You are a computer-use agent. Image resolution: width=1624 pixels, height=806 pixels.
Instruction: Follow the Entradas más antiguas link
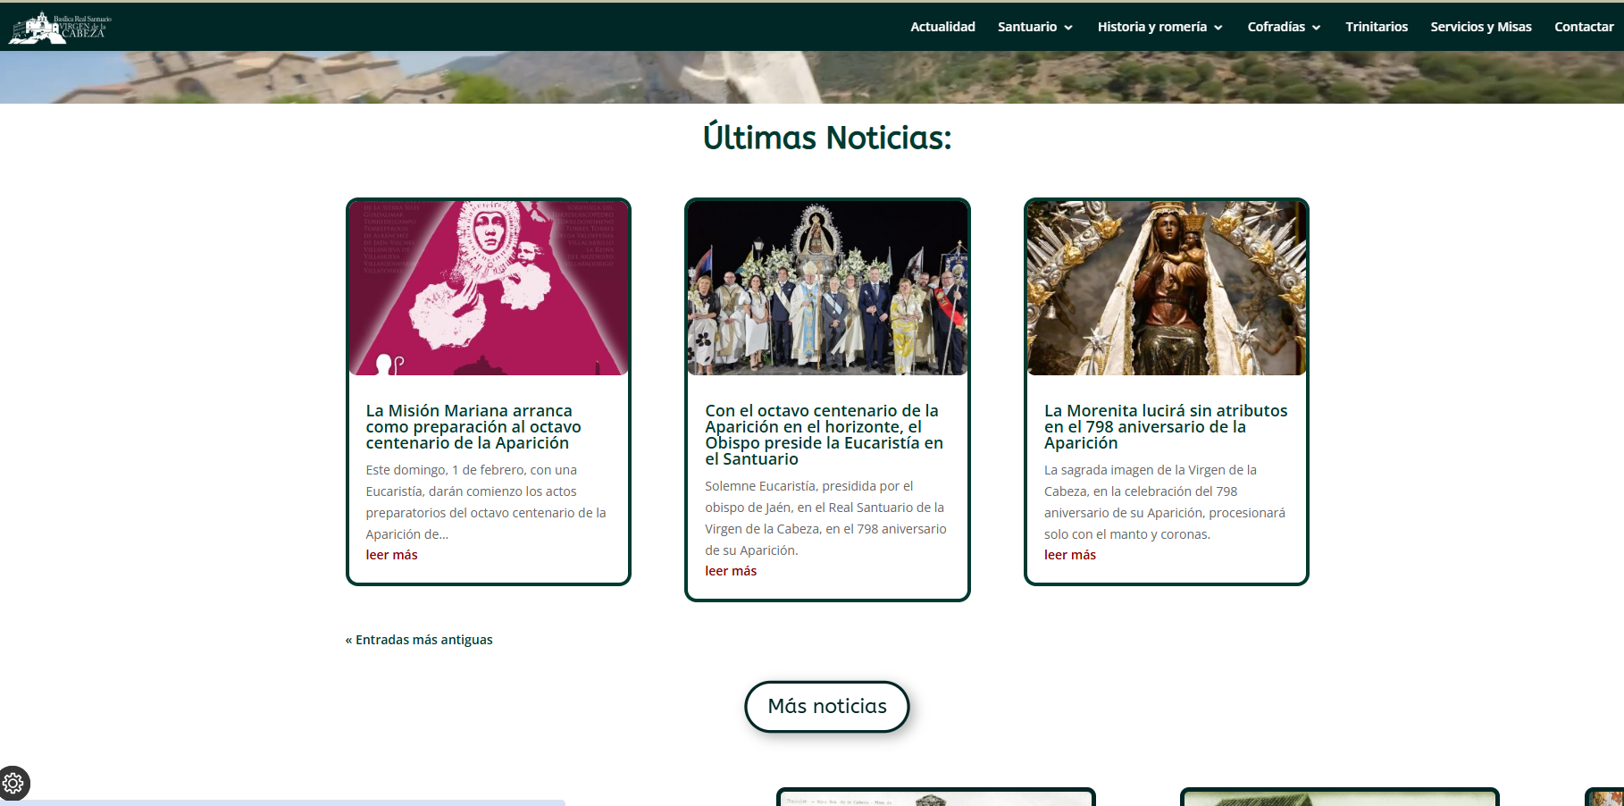419,640
